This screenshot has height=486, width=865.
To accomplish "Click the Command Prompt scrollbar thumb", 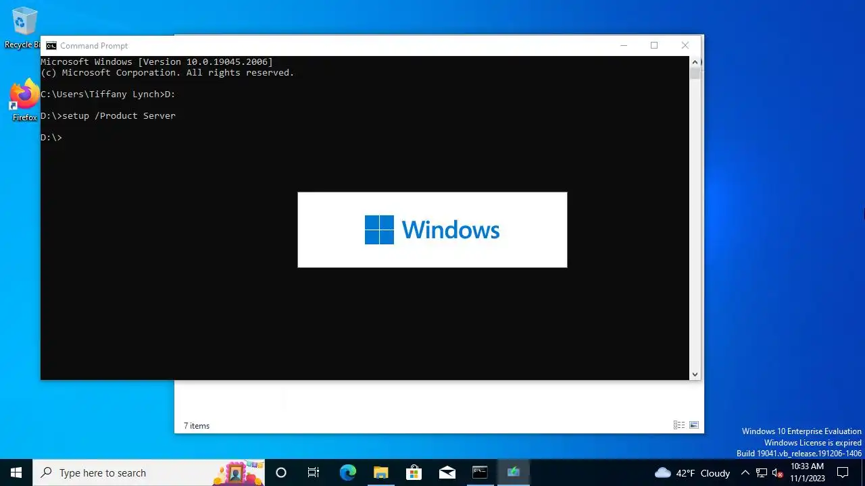I will pos(695,74).
